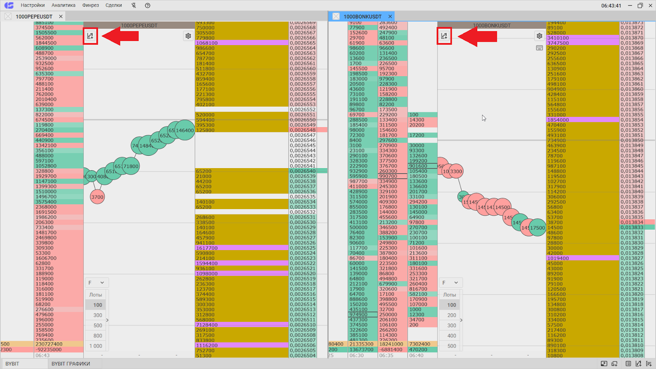Select lot size 200 in the BONK panel
Screen dimensions: 656x369
click(449, 315)
